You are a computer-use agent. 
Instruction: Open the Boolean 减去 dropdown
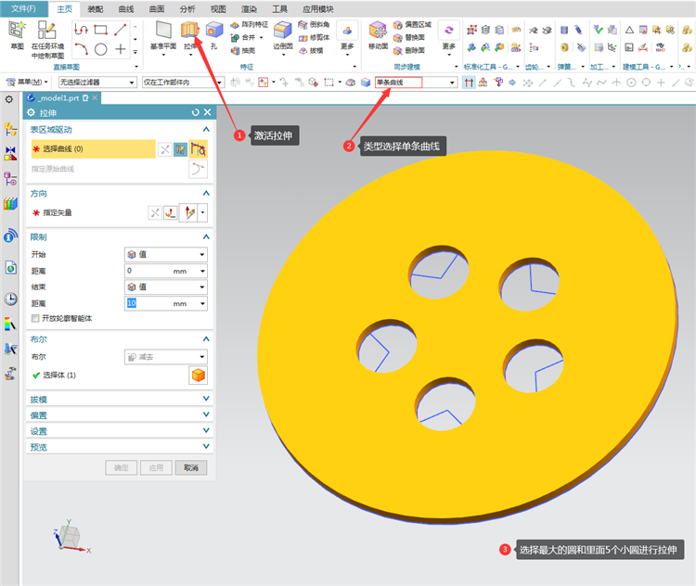(x=166, y=357)
